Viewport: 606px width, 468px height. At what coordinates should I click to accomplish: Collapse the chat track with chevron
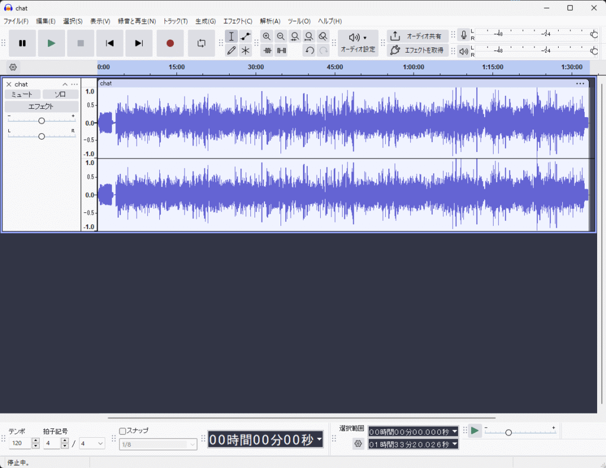click(x=65, y=84)
